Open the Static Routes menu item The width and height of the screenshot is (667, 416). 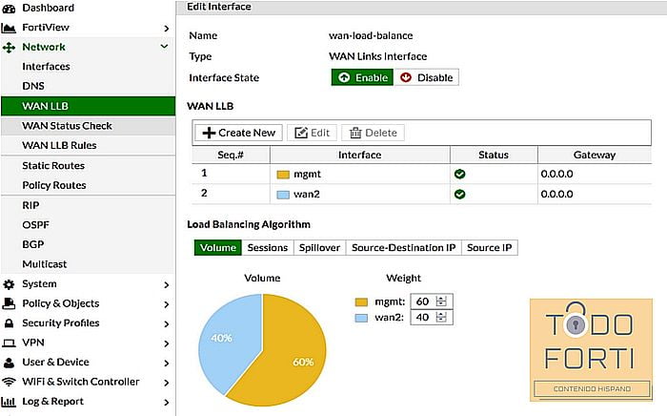(53, 166)
